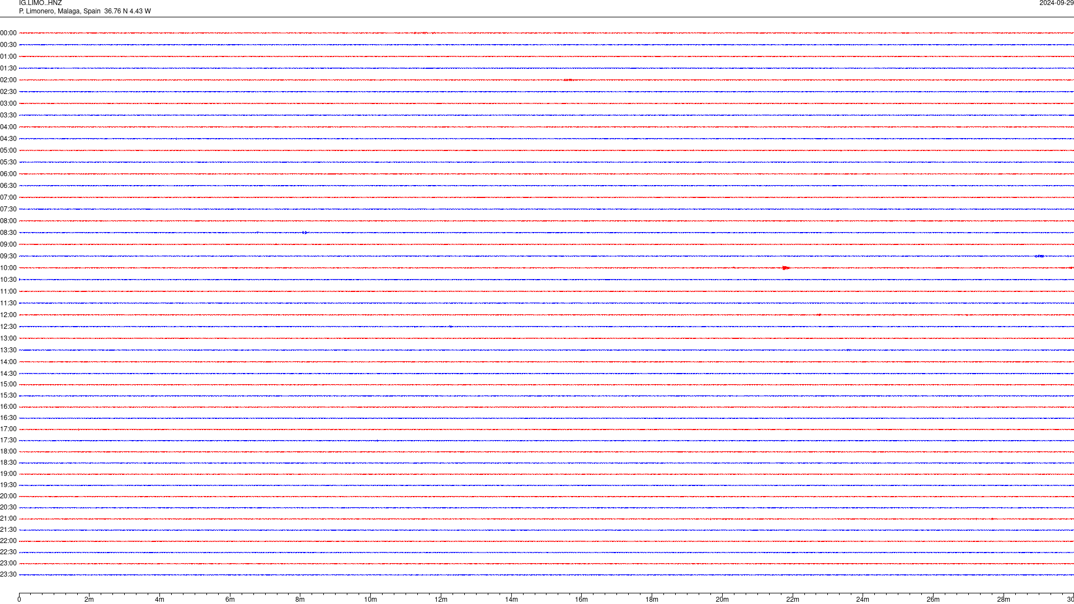Click the 24m tick label on time axis
The width and height of the screenshot is (1074, 604).
[863, 600]
